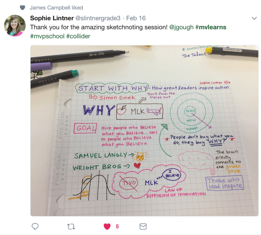Open Sophie Lintner's profile picture
The image size is (261, 235).
click(x=15, y=26)
